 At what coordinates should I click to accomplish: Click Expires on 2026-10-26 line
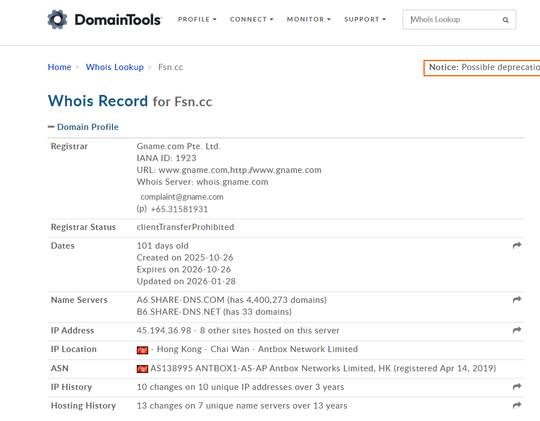click(x=184, y=270)
